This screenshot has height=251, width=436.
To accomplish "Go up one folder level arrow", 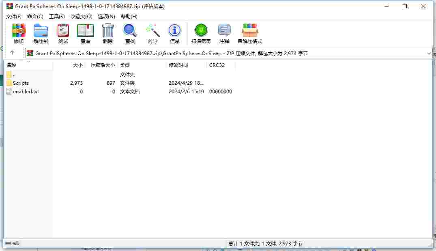I will tap(12, 53).
